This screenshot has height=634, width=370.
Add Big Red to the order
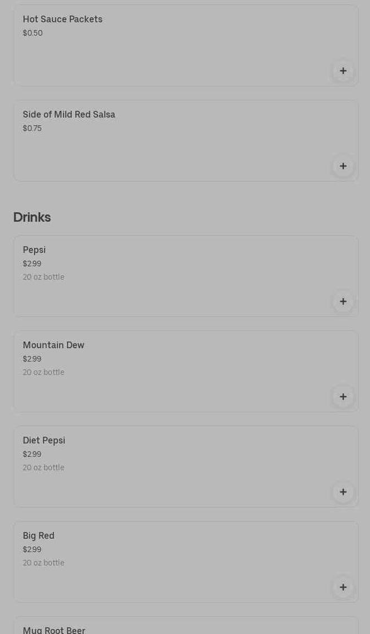tap(343, 587)
